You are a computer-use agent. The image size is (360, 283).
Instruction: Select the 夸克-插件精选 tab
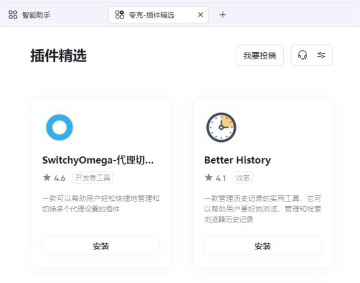158,15
